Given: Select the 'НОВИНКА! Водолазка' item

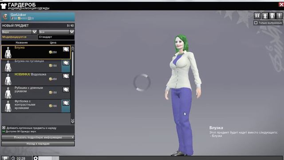Looking at the screenshot, I should [36, 79].
